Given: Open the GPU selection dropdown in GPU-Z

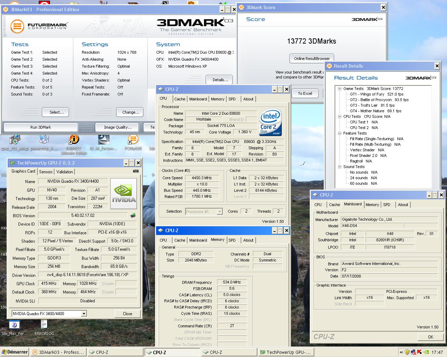Looking at the screenshot, I should point(84,314).
